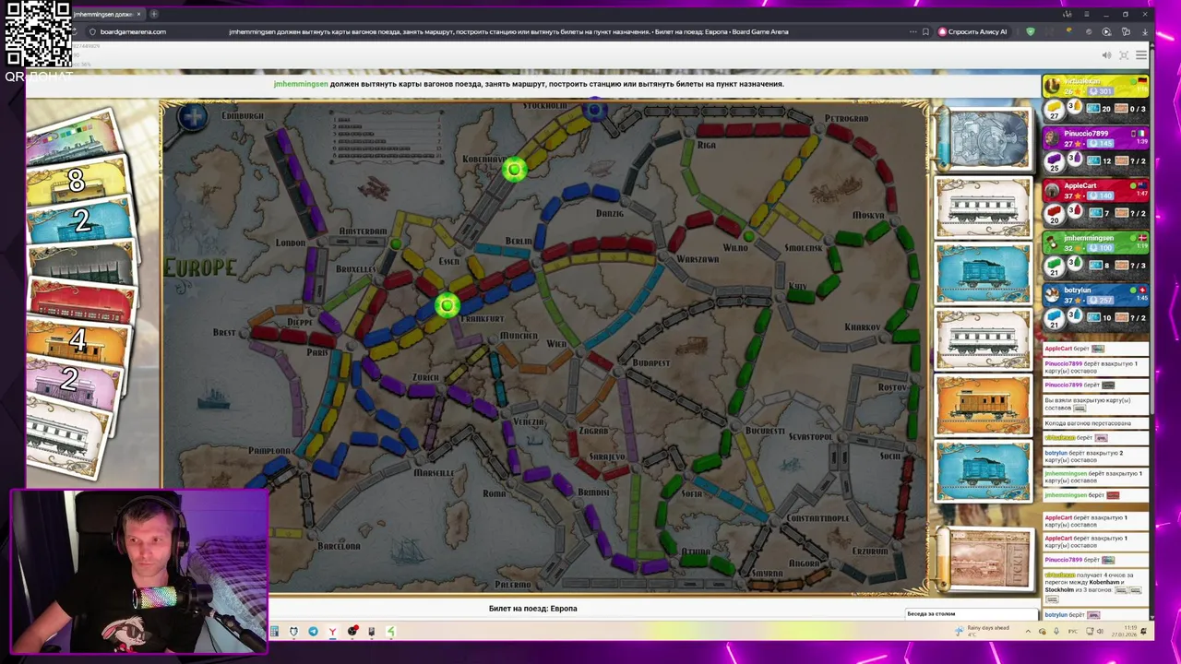1181x664 pixels.
Task: Select yellow card stack showing 8 in hand
Action: 78,182
